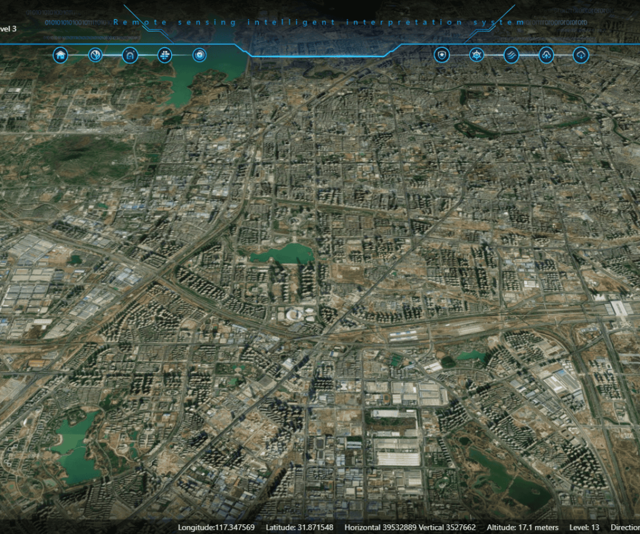
Task: Select the arch-shaped tunnel icon
Action: pos(130,55)
